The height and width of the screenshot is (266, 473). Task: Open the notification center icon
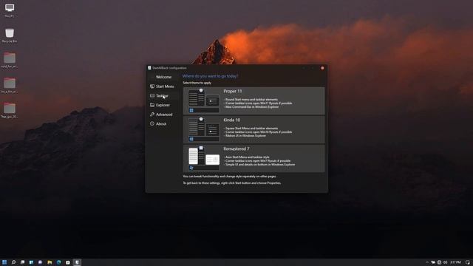tap(467, 262)
